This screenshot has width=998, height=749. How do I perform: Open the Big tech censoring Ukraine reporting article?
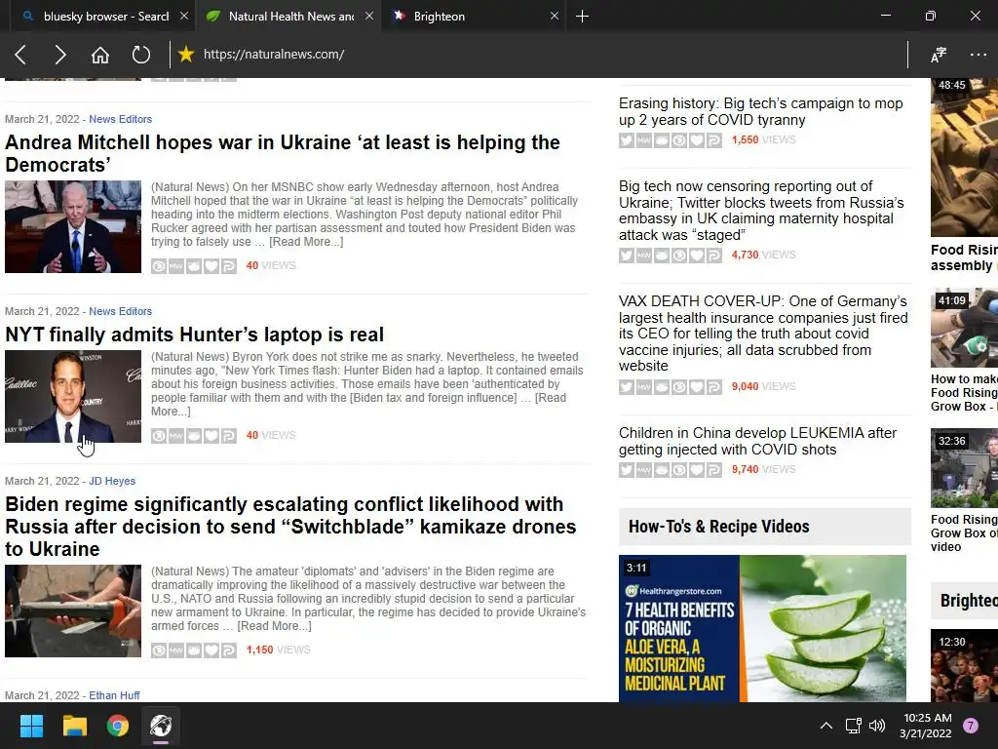tap(761, 211)
